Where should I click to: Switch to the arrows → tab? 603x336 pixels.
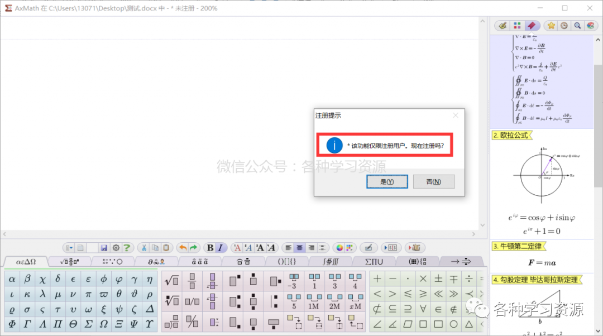(x=461, y=262)
